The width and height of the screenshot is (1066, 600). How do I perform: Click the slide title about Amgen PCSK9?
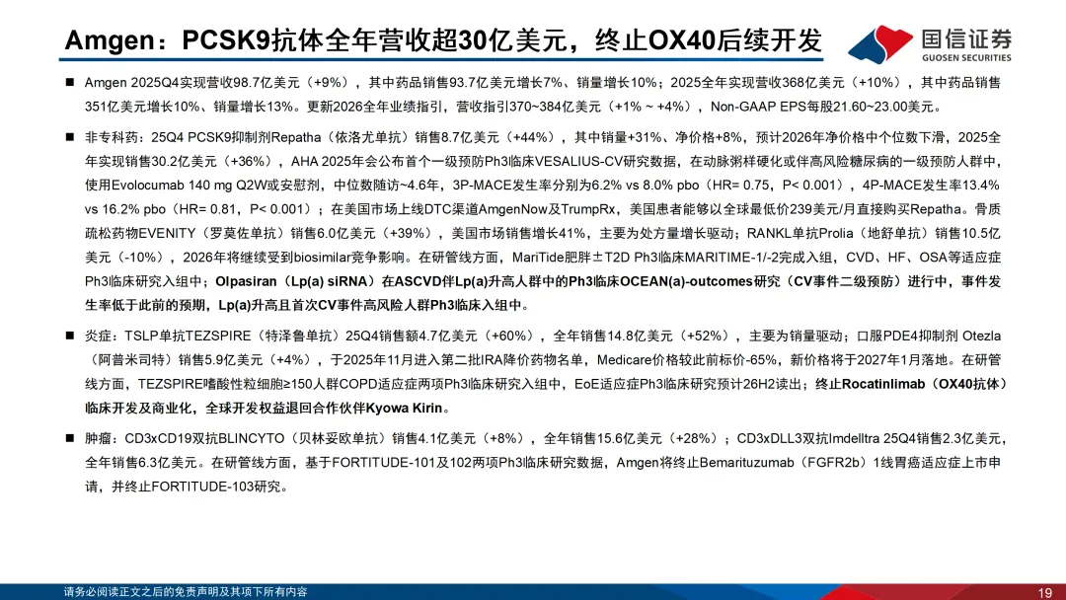pos(443,40)
